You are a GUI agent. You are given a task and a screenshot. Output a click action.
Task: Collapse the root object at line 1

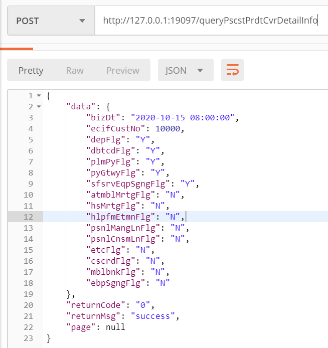coord(39,95)
